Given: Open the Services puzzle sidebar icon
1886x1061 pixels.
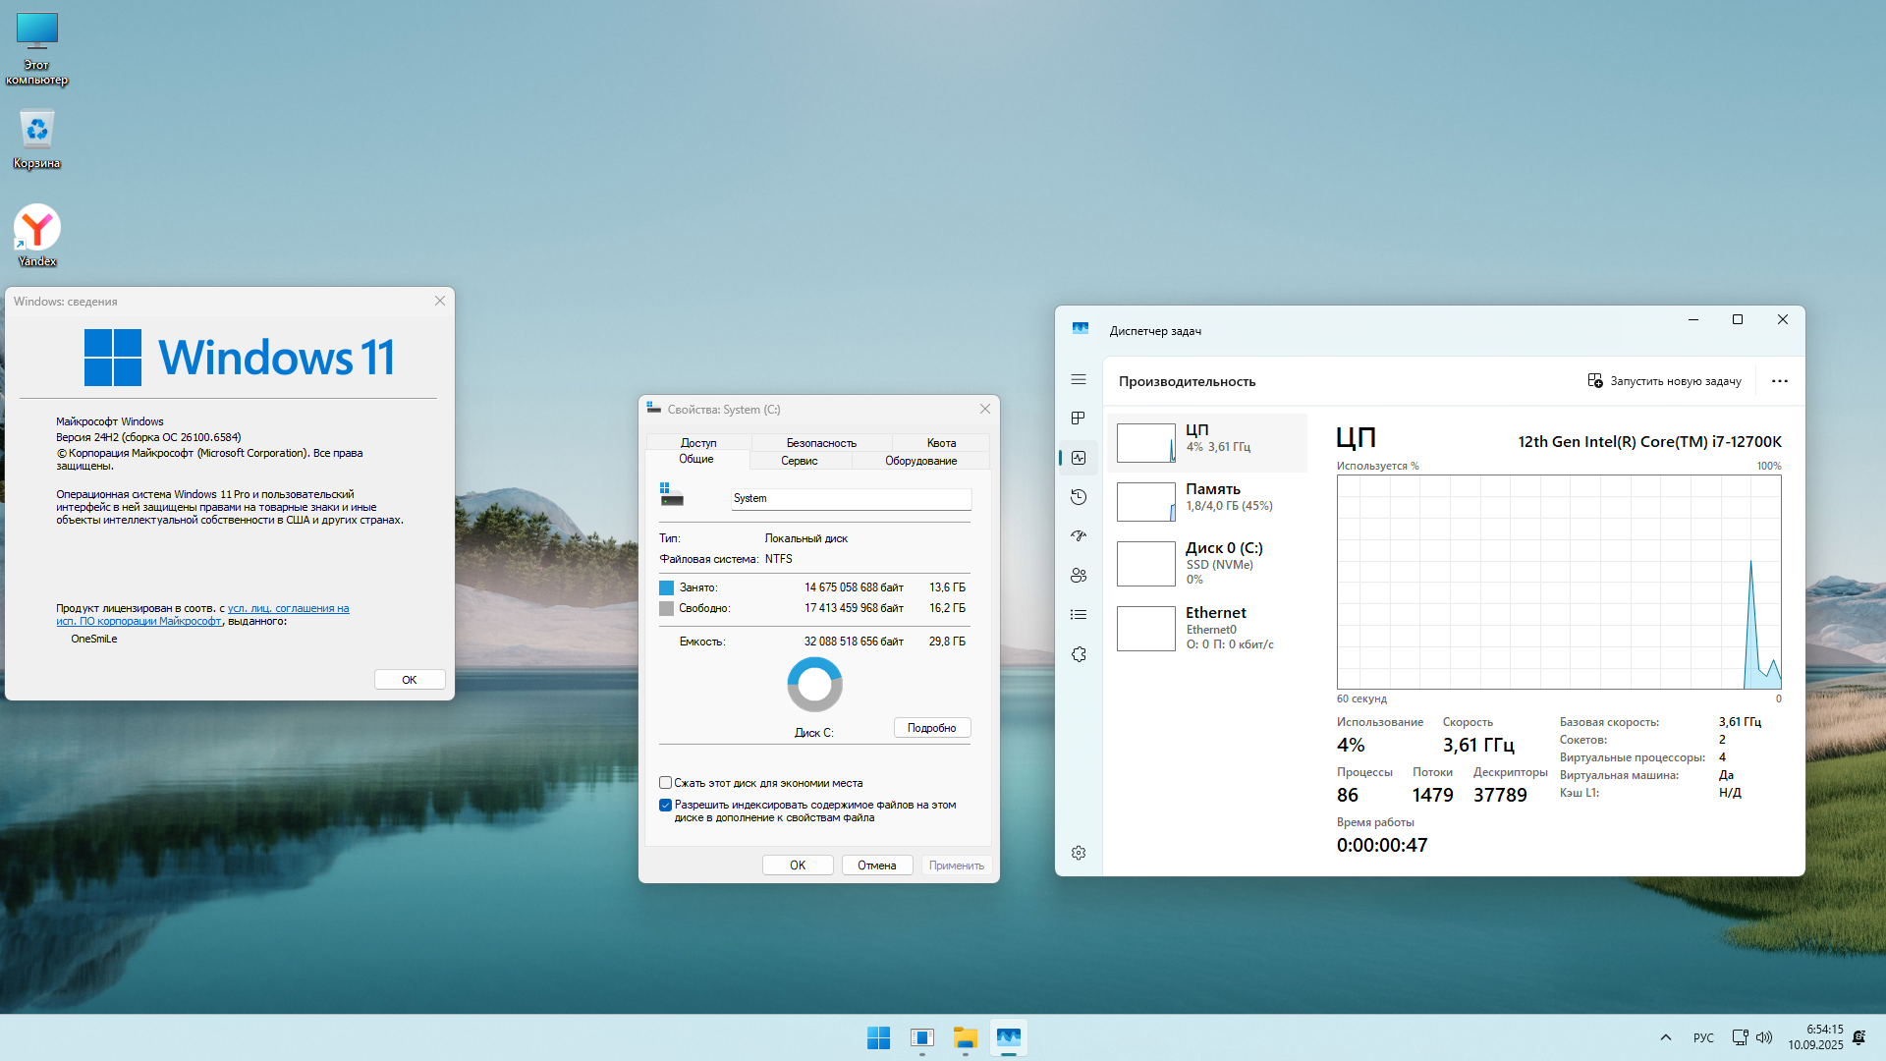Looking at the screenshot, I should coord(1079,654).
